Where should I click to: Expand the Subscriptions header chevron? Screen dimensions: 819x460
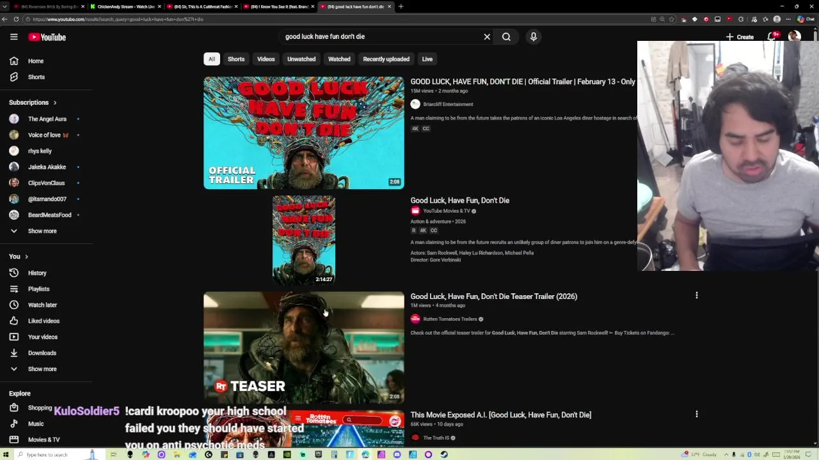(55, 102)
